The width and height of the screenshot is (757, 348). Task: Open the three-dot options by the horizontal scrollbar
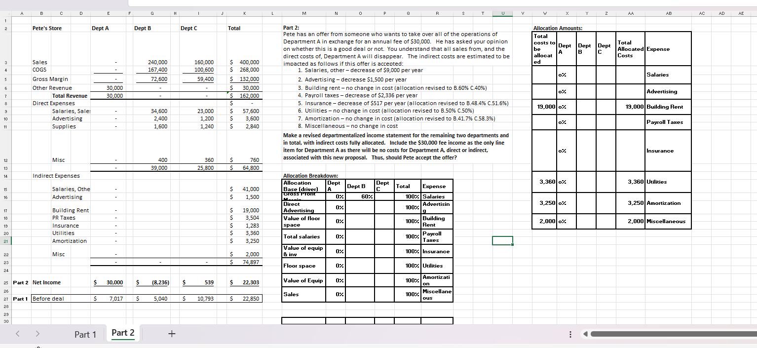570,335
